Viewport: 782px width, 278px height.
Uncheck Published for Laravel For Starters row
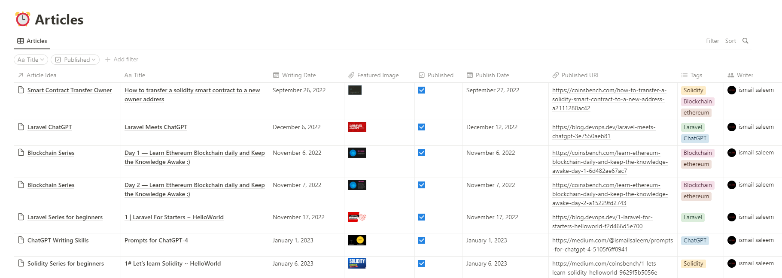(422, 217)
